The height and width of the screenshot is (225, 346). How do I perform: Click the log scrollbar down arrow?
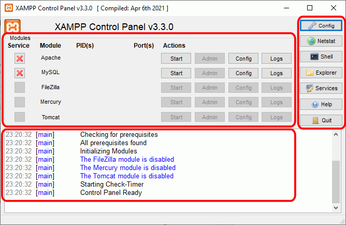pyautogui.click(x=336, y=208)
